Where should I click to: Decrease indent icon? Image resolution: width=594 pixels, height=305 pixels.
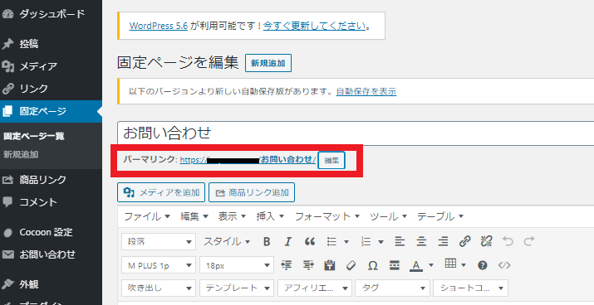[287, 265]
